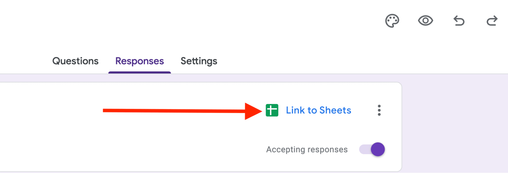Click the Link to Sheets link
508x173 pixels.
(x=318, y=110)
